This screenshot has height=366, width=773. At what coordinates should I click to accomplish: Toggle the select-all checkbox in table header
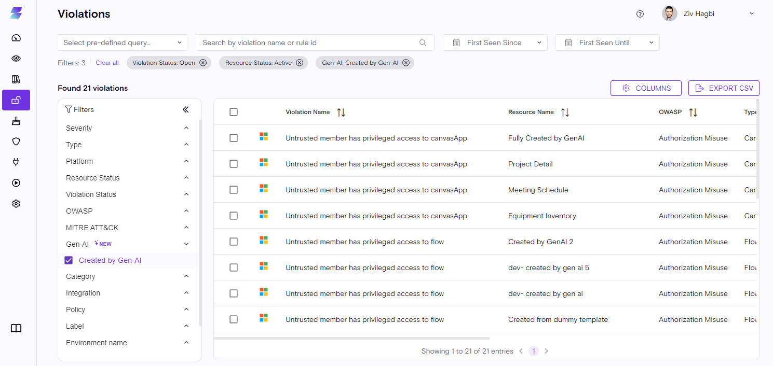tap(234, 112)
